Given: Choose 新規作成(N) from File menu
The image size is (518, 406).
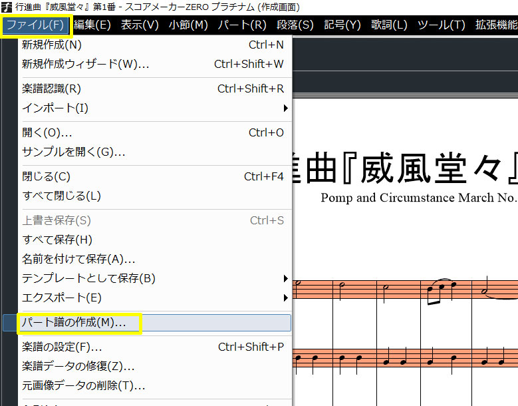Looking at the screenshot, I should click(155, 45).
